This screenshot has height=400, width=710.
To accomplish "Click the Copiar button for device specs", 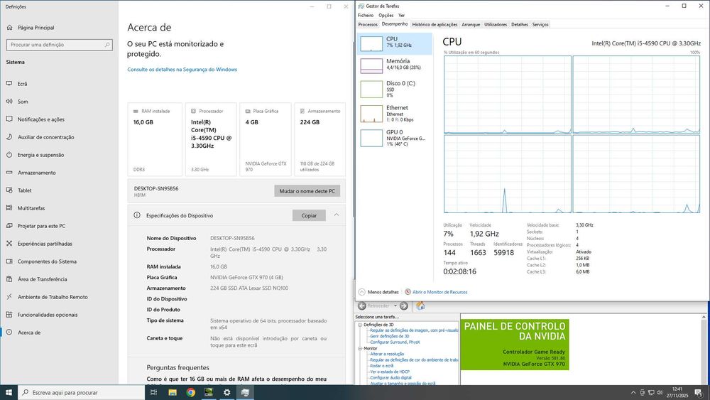I will point(309,215).
